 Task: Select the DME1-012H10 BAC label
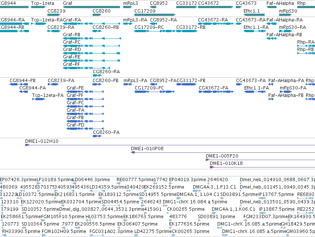(42, 141)
